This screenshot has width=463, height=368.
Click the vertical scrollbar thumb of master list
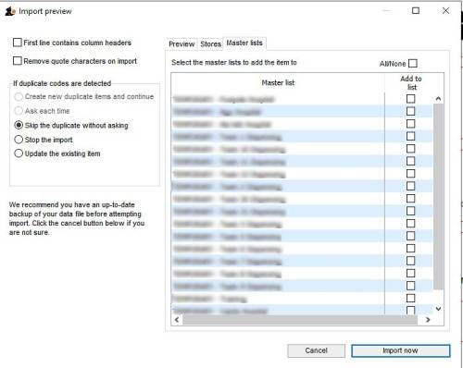[x=438, y=196]
